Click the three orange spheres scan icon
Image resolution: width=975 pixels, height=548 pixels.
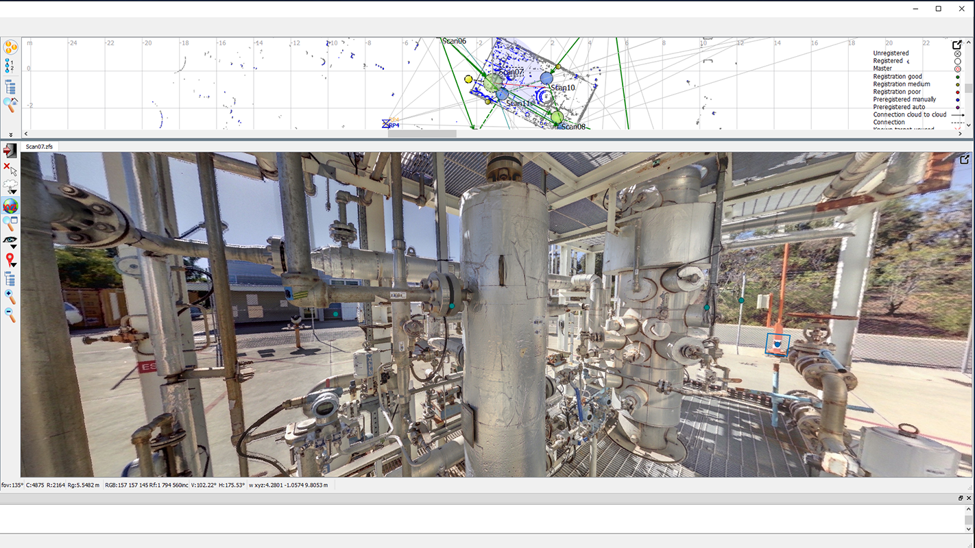point(10,47)
